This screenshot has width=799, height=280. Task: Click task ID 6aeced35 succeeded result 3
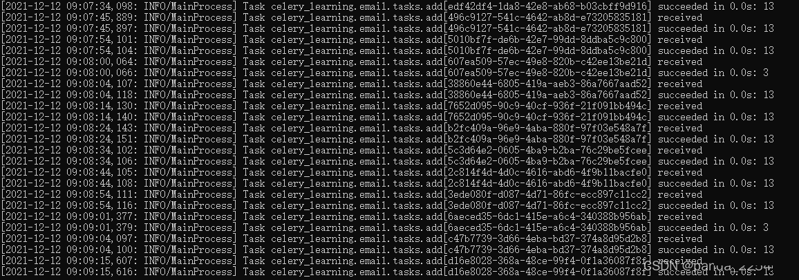(x=766, y=227)
